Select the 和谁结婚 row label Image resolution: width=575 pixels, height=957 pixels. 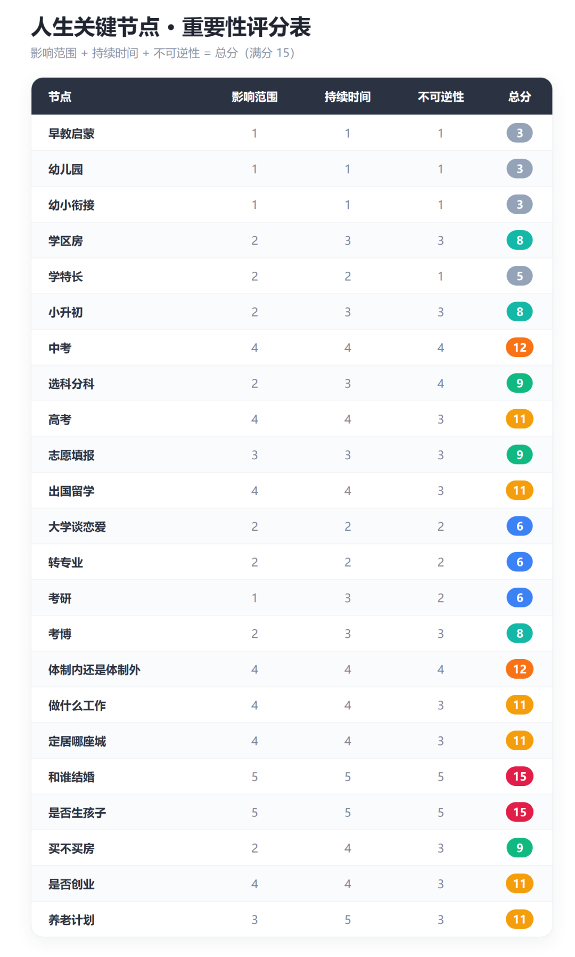tap(71, 776)
